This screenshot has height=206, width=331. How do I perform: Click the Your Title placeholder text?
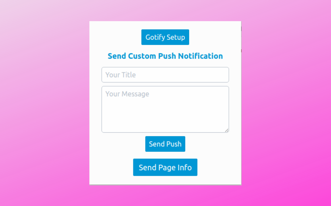click(x=121, y=75)
